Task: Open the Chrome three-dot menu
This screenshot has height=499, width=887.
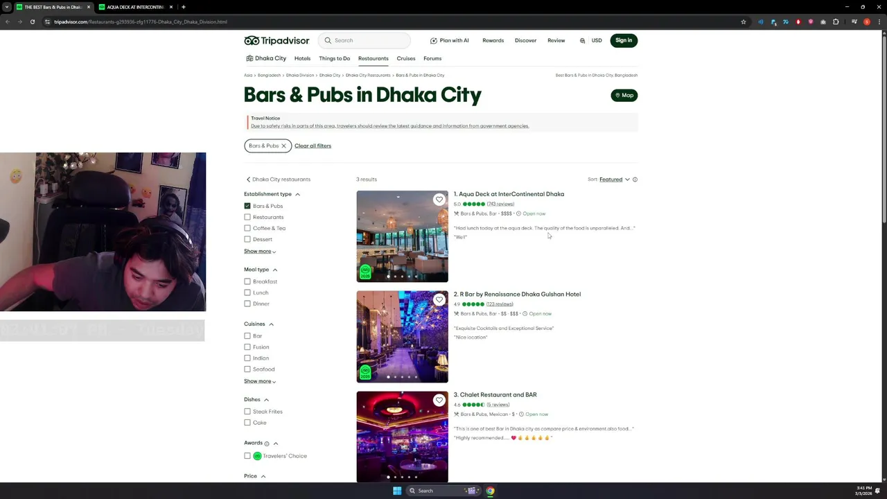Action: (x=879, y=21)
